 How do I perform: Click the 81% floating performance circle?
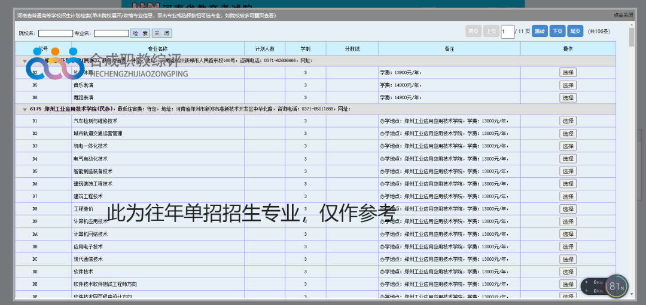pyautogui.click(x=617, y=286)
